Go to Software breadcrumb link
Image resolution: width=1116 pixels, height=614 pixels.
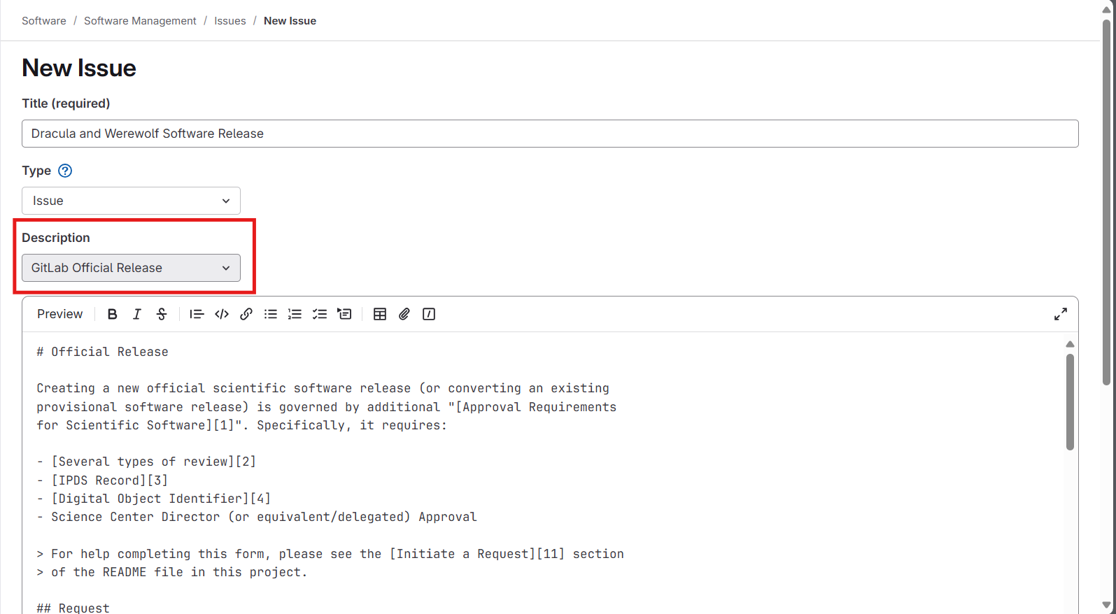(44, 21)
